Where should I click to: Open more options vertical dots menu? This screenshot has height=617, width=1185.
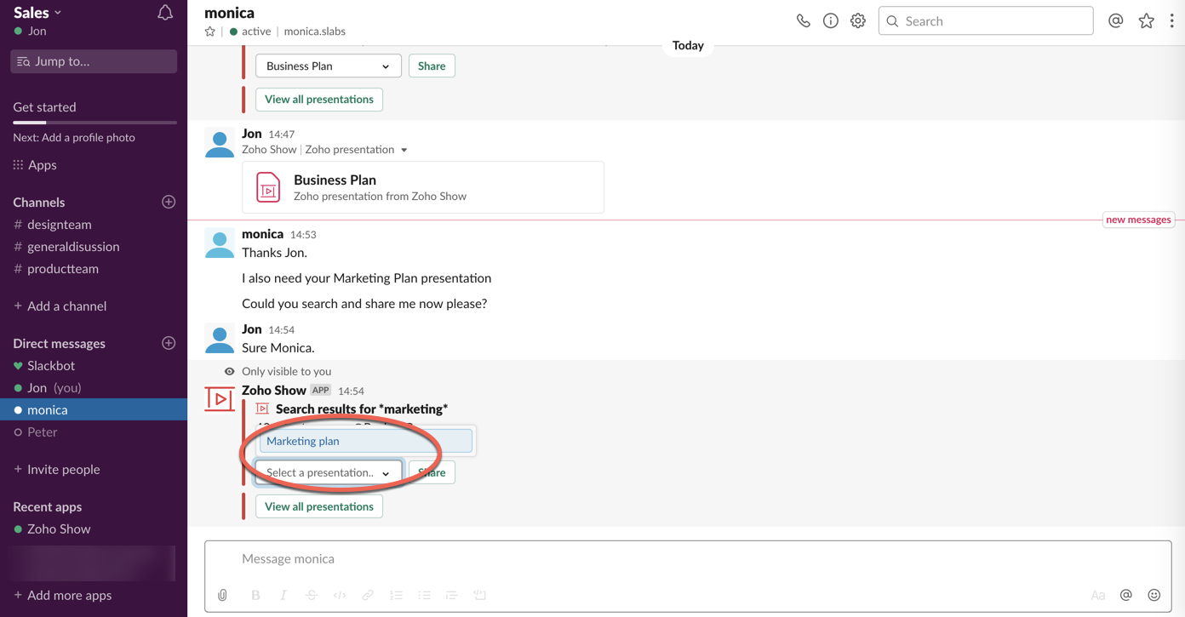pyautogui.click(x=1171, y=21)
